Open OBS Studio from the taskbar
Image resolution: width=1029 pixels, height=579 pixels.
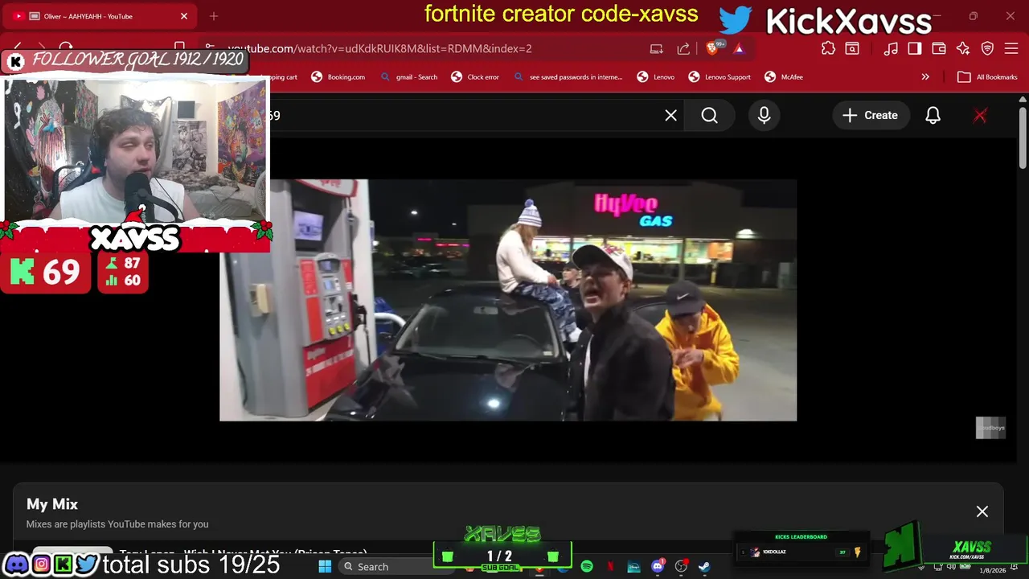tap(681, 566)
